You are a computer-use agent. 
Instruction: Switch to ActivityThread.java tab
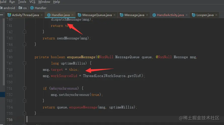[x=25, y=15]
